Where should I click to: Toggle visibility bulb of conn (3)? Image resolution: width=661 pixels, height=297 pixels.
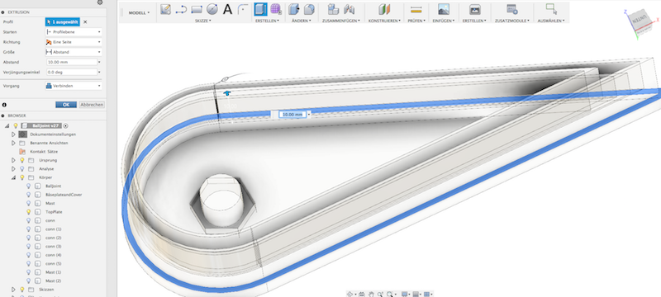pyautogui.click(x=29, y=247)
